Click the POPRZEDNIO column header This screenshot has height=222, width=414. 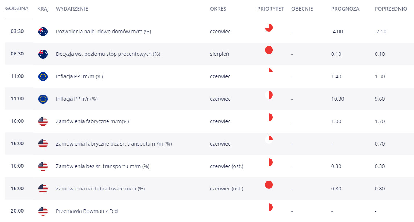pos(391,9)
